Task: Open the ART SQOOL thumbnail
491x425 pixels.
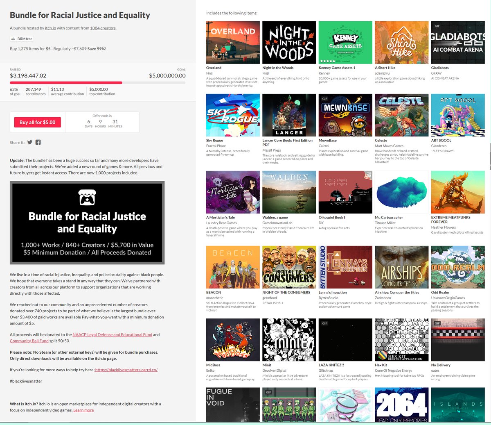Action: tap(458, 115)
